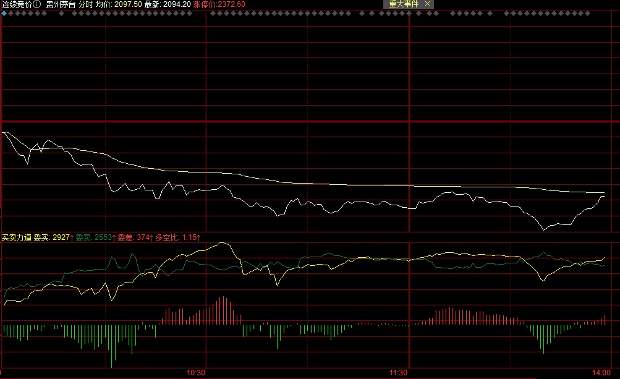
Task: Click the stock name 贵州茅台
Action: (61, 4)
